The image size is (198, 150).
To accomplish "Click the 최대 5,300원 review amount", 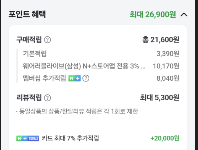I will pos(160,98).
